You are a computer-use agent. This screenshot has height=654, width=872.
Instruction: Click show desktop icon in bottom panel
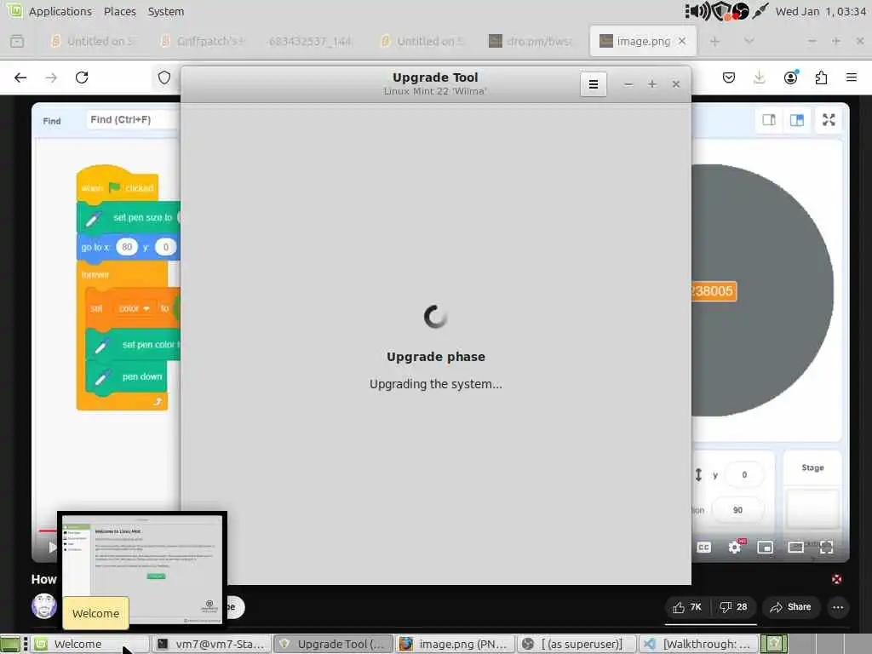point(10,644)
